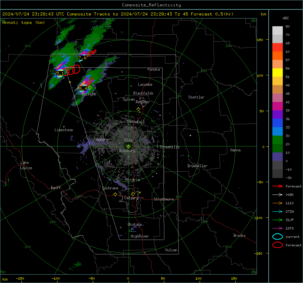The image size is (303, 283).
Task: Click the yellow radar-site diamond at Didsbury
Action: (x=128, y=147)
